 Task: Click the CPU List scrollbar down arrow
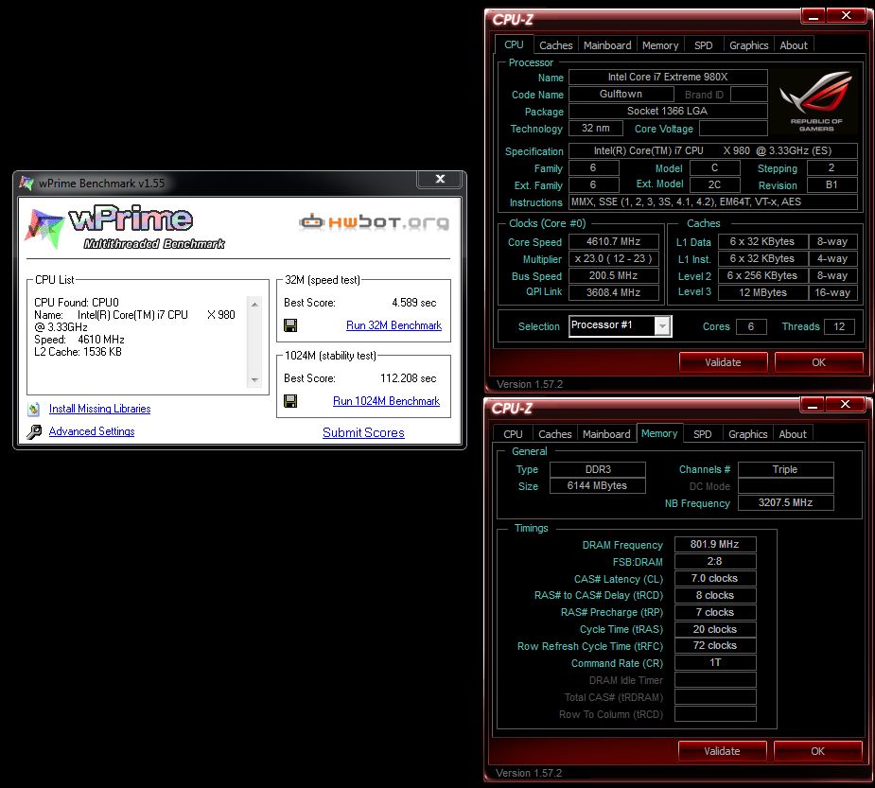254,380
